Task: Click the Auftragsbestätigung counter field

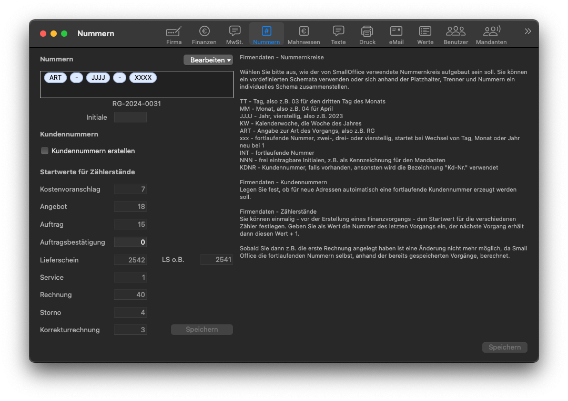Action: coord(130,242)
